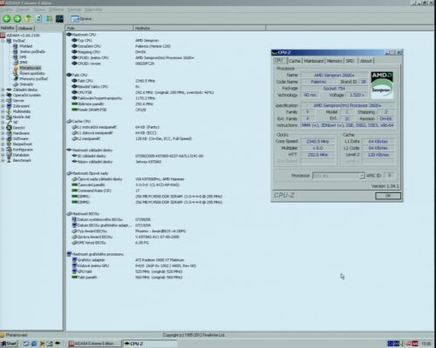Click OK in the CPU-Z window

(x=388, y=196)
